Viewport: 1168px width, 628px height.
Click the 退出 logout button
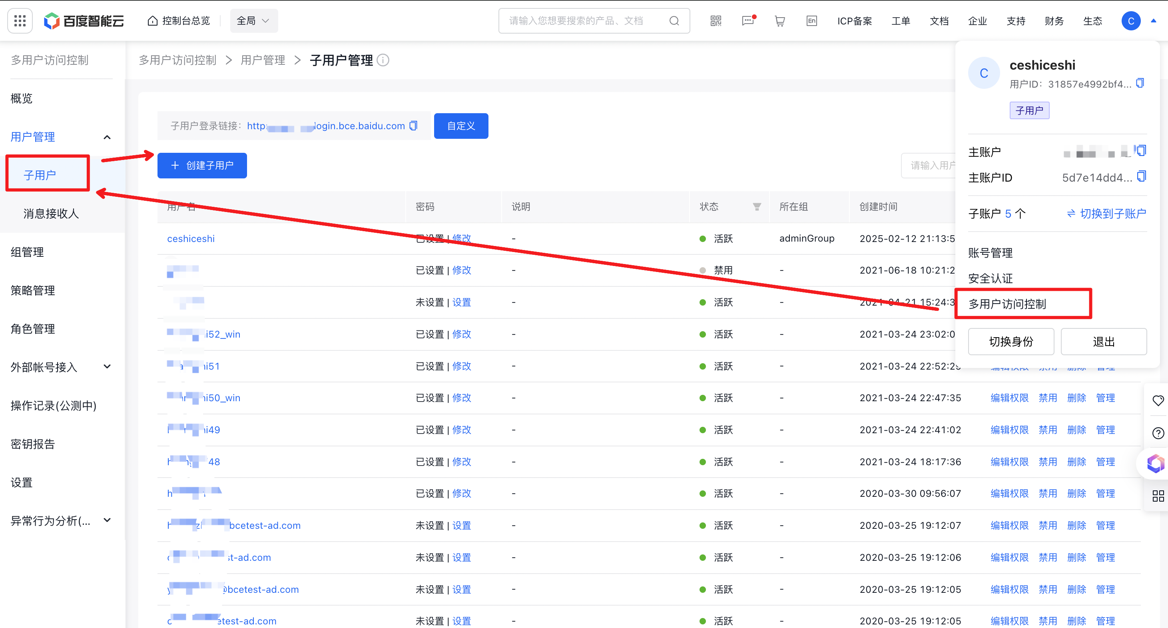click(1103, 341)
